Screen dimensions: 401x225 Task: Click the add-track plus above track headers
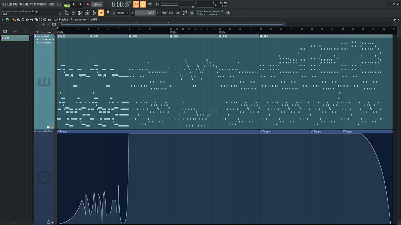point(37,32)
